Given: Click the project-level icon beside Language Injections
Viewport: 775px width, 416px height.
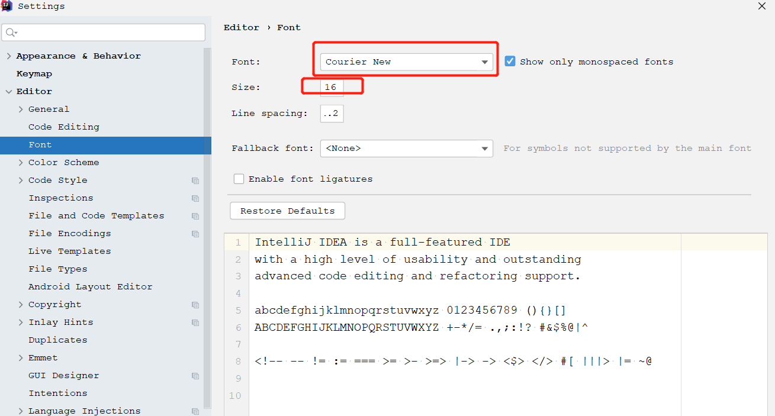Looking at the screenshot, I should pyautogui.click(x=195, y=411).
